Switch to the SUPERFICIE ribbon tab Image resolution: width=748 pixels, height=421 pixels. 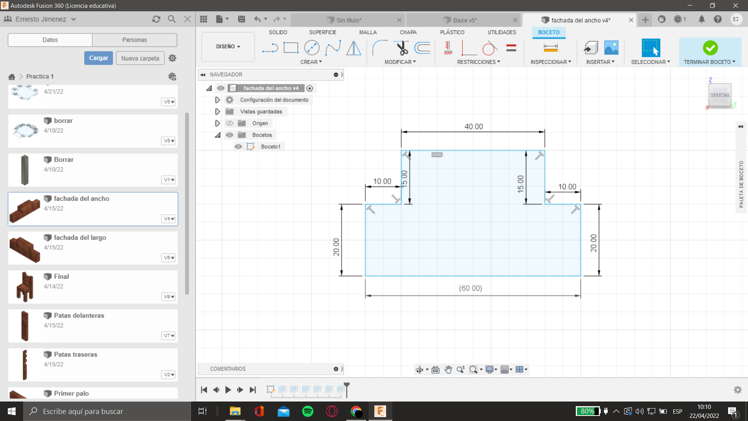[323, 32]
